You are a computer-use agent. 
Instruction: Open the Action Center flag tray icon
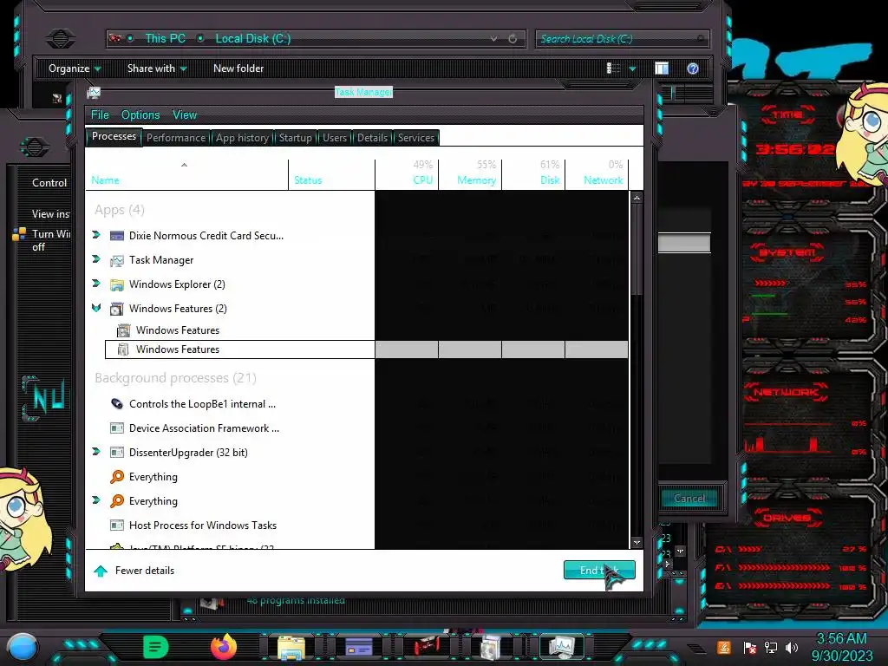pos(750,647)
